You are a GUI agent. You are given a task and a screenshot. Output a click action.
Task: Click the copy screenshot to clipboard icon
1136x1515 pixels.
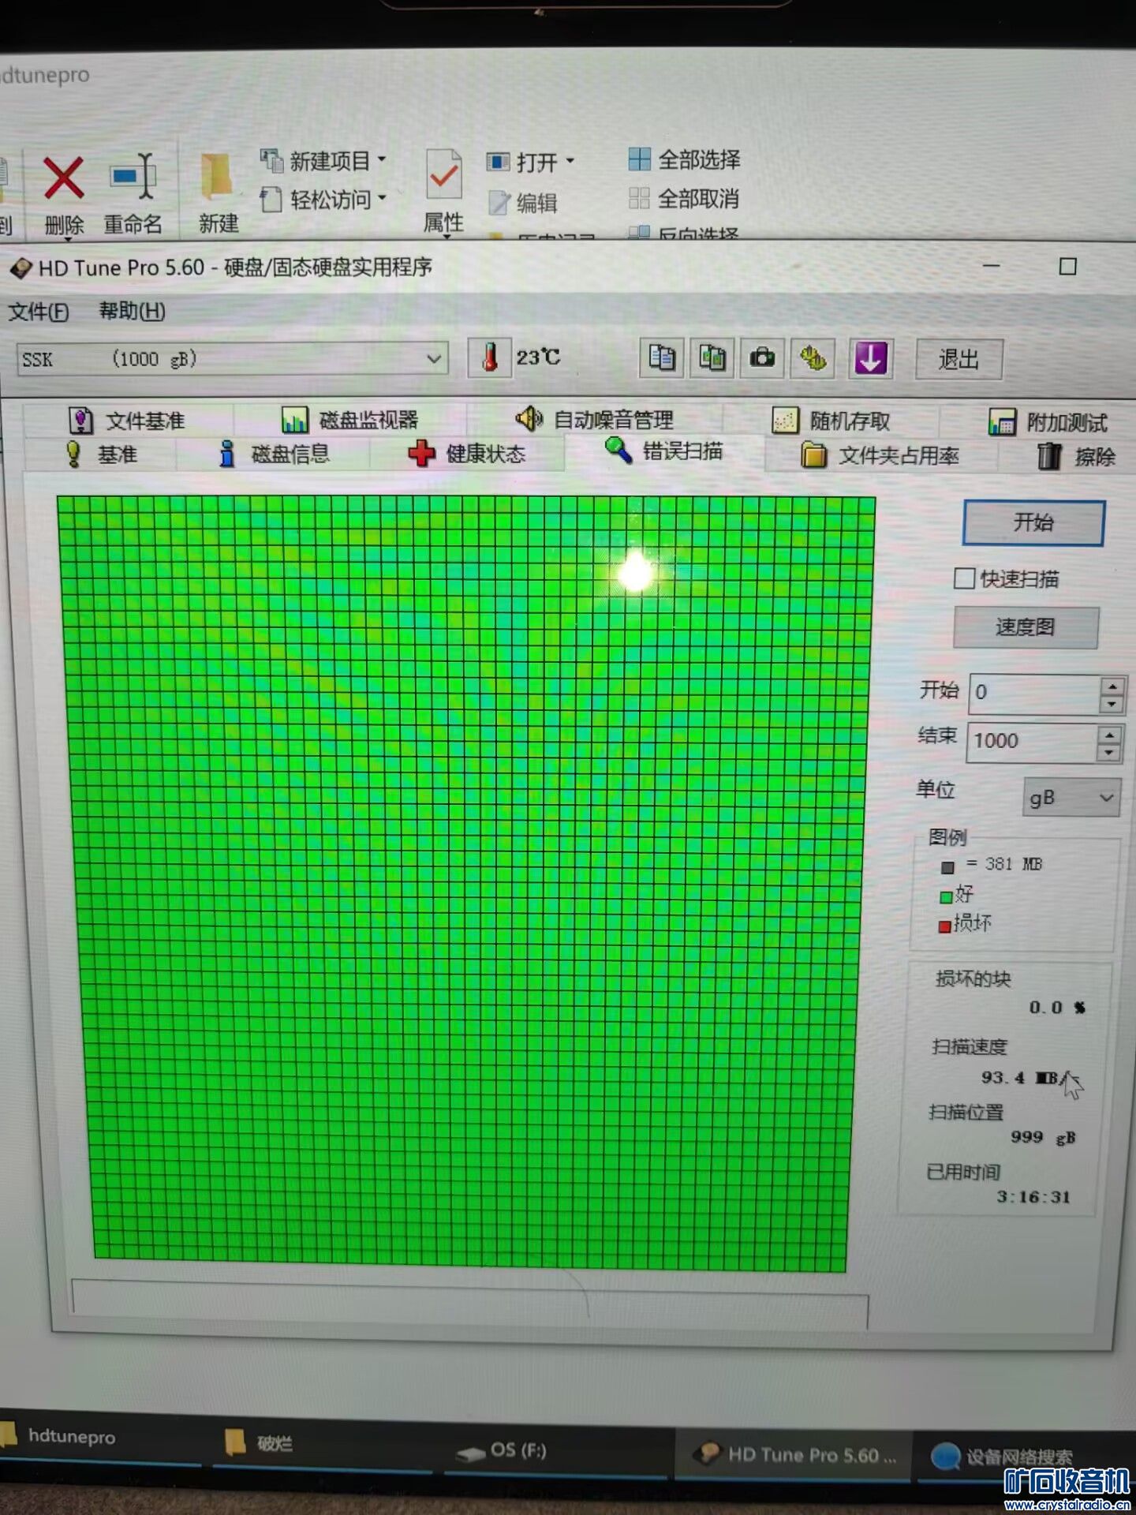click(712, 358)
